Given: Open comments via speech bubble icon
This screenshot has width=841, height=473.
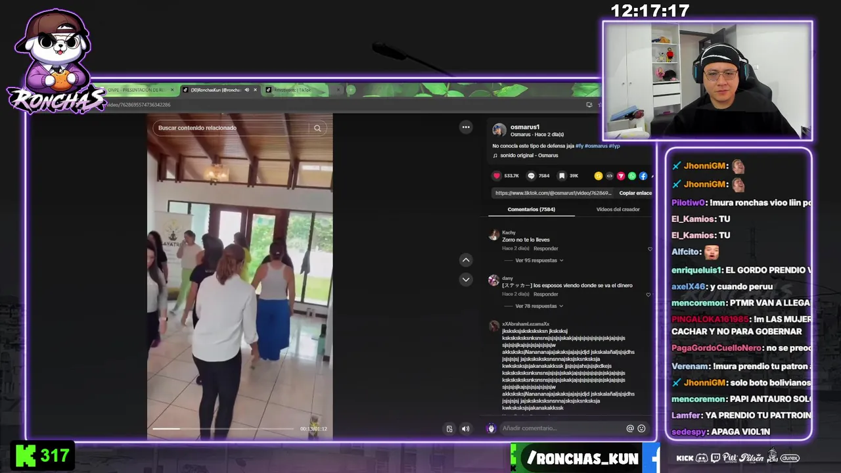Looking at the screenshot, I should [531, 176].
